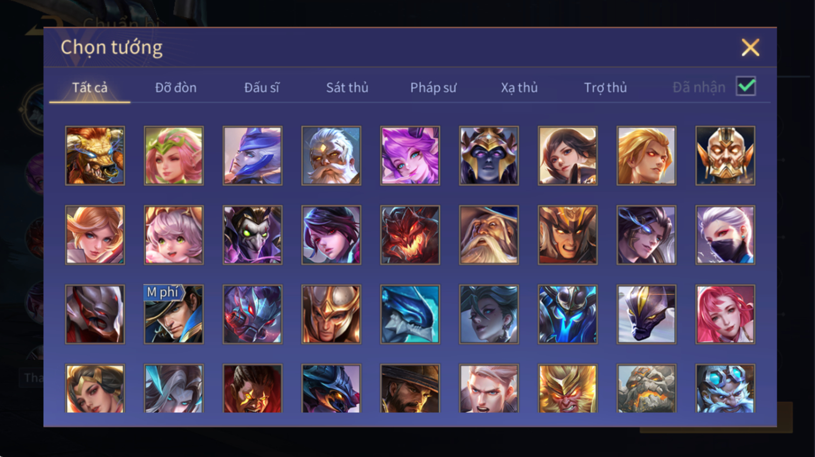Filter heroes by Sát thủ
Screen dimensions: 815x457
coord(347,87)
